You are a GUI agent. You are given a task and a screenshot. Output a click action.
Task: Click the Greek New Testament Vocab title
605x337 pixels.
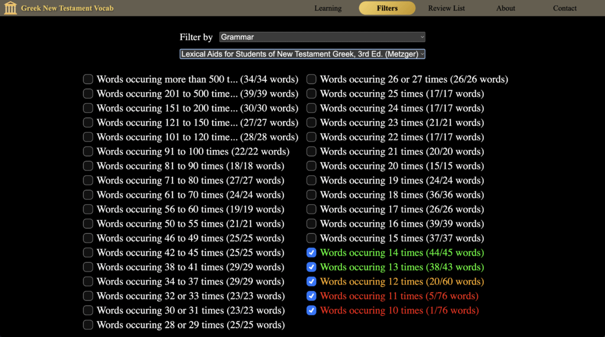(67, 8)
